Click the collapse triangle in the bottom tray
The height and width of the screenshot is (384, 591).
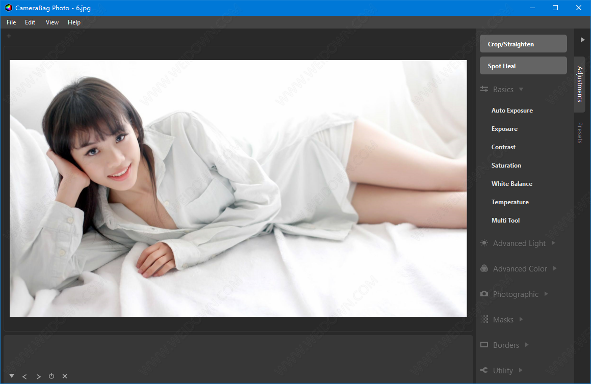click(x=12, y=376)
